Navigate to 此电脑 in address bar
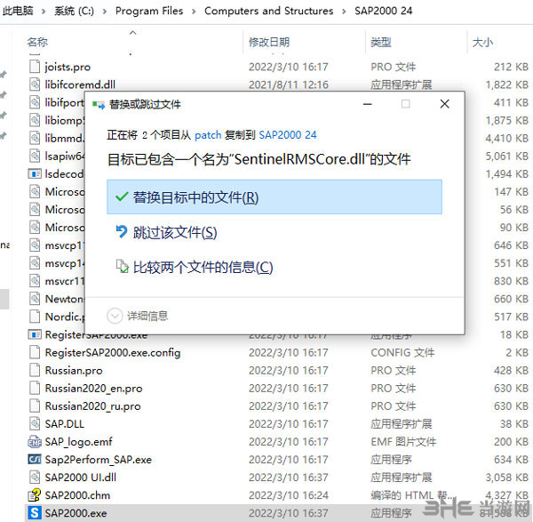 tap(18, 11)
